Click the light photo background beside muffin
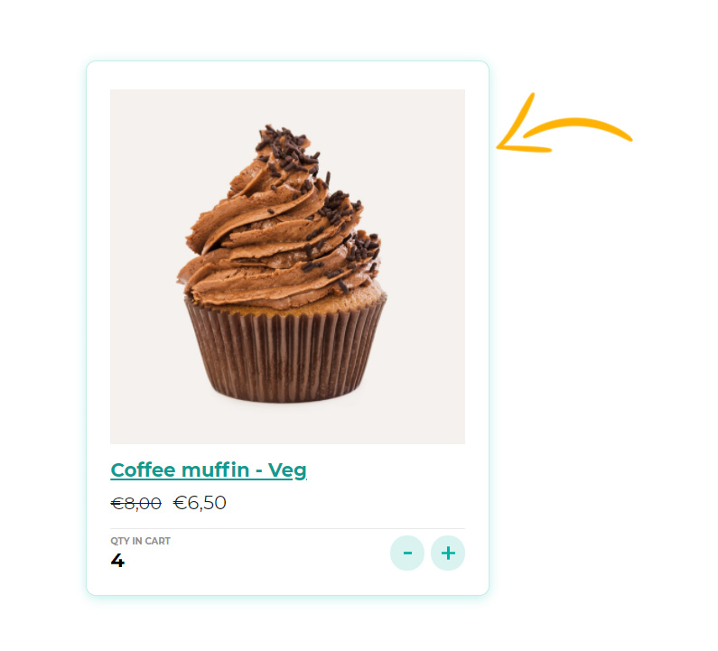 [421, 183]
